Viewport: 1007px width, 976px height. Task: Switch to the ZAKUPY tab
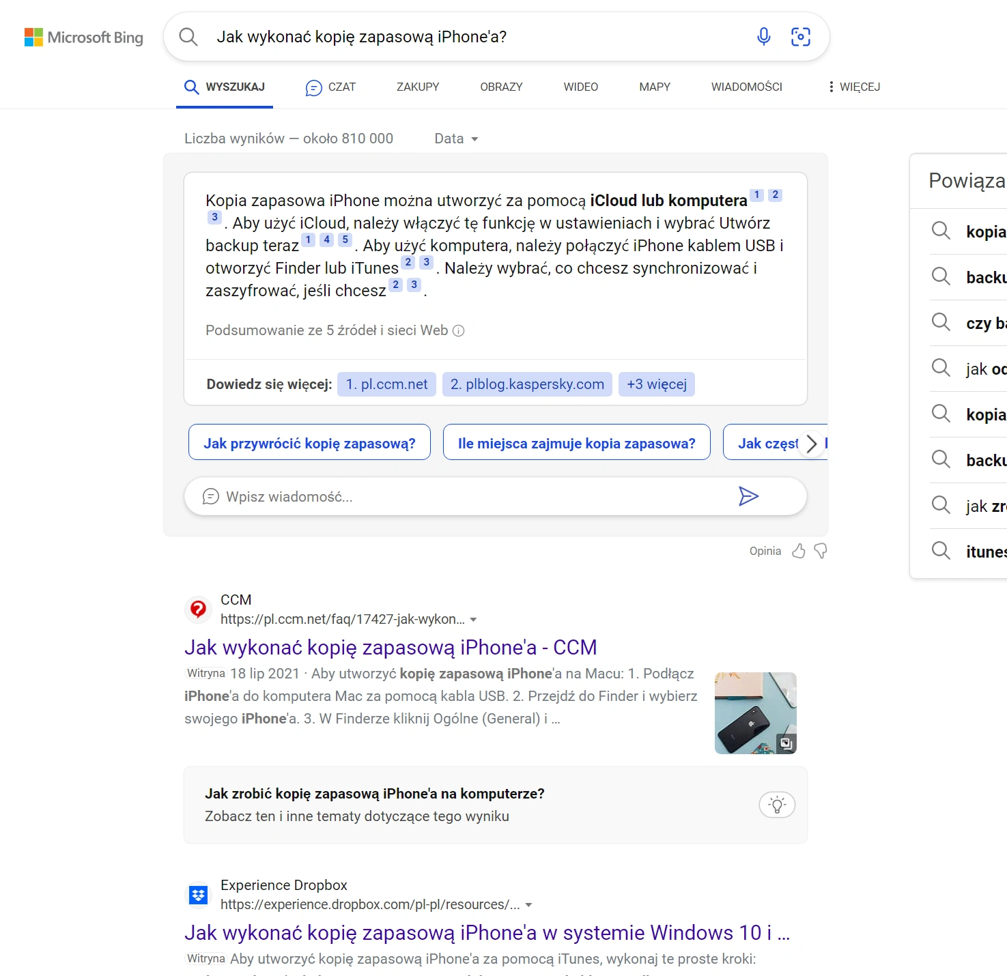[418, 87]
